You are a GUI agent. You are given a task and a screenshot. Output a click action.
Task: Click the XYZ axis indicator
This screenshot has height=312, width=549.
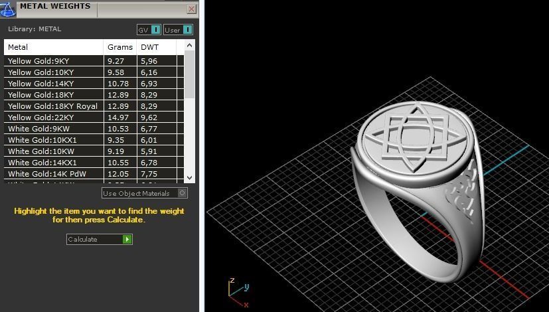point(238,293)
